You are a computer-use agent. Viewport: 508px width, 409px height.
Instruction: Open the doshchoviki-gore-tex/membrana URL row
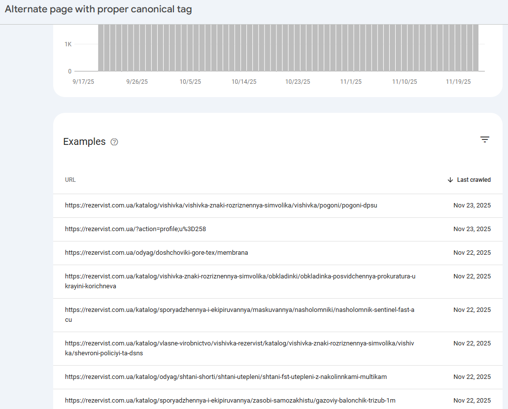(277, 253)
